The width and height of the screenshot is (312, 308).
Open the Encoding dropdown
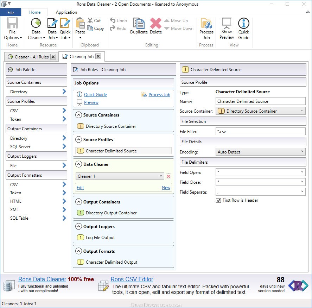pyautogui.click(x=260, y=152)
